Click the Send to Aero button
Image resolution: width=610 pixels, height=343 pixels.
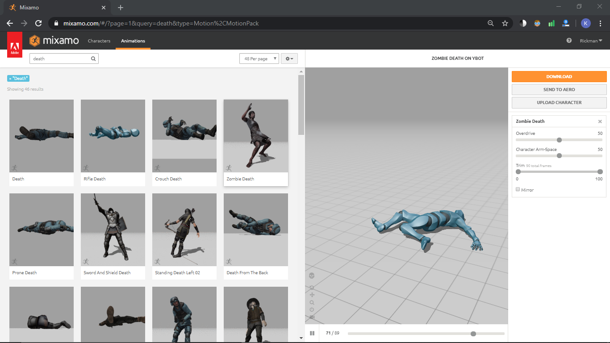pyautogui.click(x=559, y=89)
